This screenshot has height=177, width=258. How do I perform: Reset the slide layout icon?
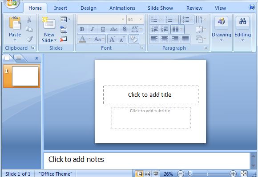coord(64,29)
